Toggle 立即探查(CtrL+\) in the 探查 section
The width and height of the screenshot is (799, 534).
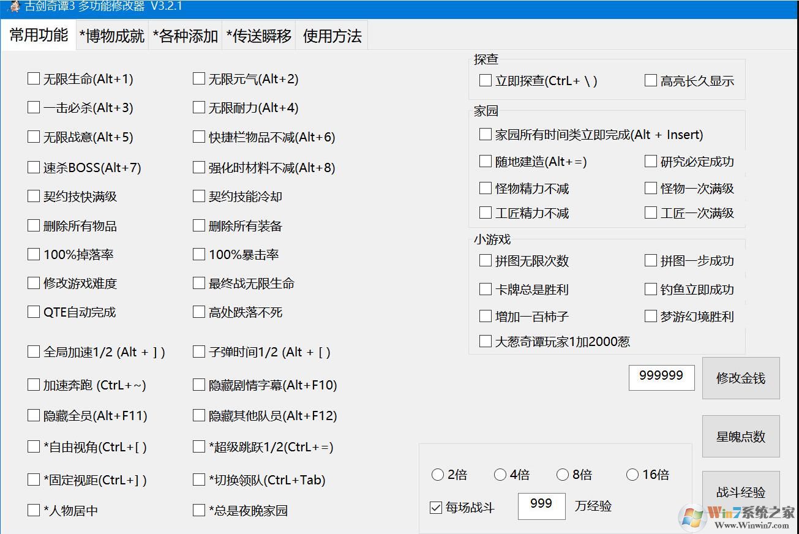(484, 80)
